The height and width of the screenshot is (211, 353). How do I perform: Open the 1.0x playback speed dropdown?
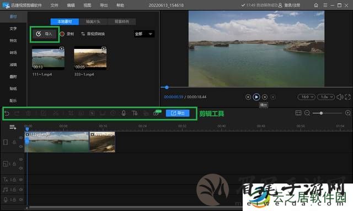(326, 97)
